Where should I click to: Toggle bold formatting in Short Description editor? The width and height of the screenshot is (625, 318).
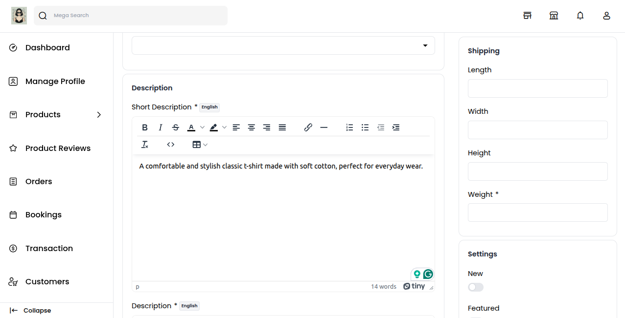pos(145,127)
